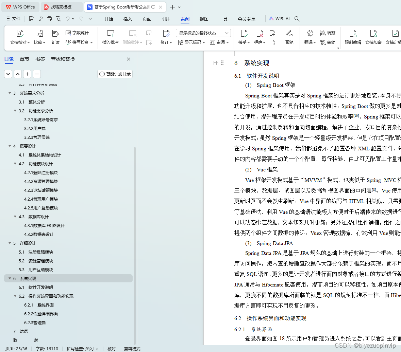This screenshot has width=401, height=352.
Task: Open the 插入 ribbon tab
Action: point(128,19)
